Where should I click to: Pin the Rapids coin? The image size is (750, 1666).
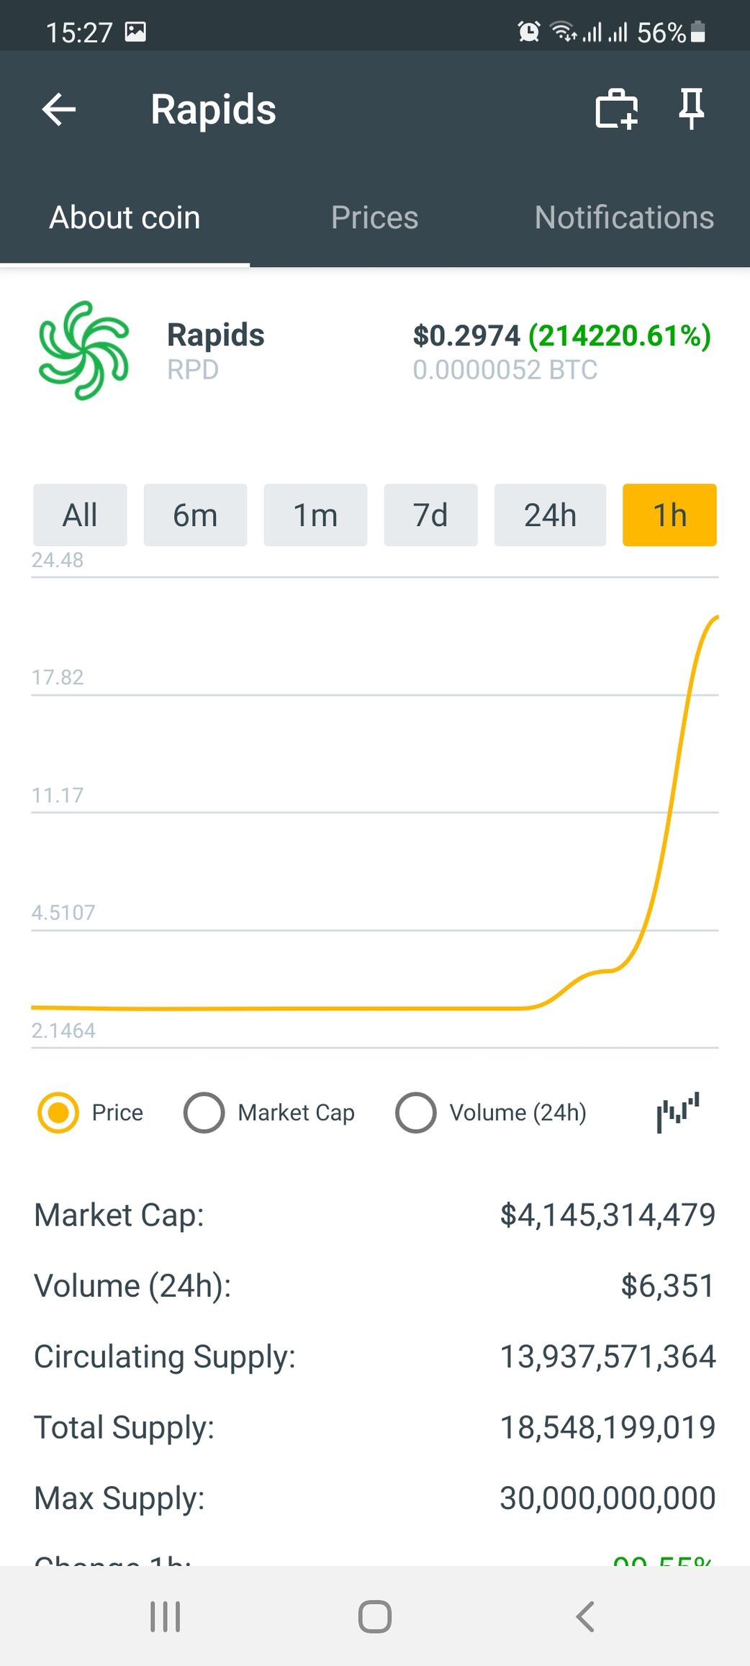pyautogui.click(x=691, y=109)
